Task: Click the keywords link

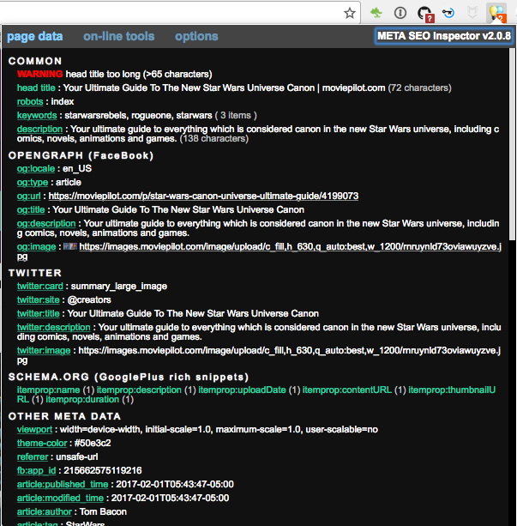Action: tap(37, 115)
